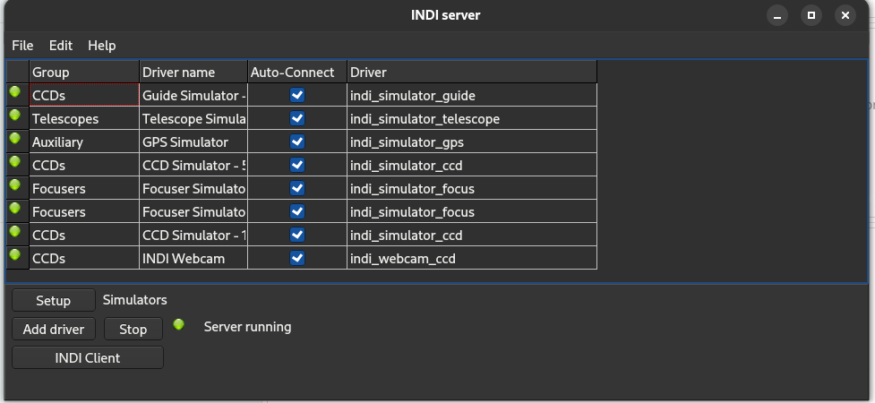The height and width of the screenshot is (403, 875).
Task: Click the green Server running indicator light
Action: 179,325
